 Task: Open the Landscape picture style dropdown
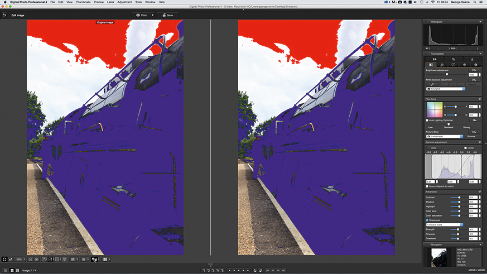(x=445, y=136)
